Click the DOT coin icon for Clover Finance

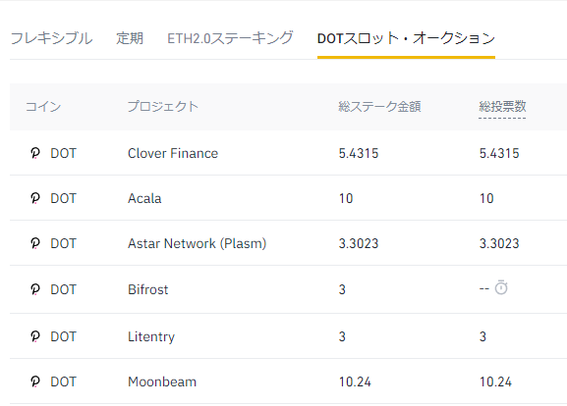click(x=35, y=153)
